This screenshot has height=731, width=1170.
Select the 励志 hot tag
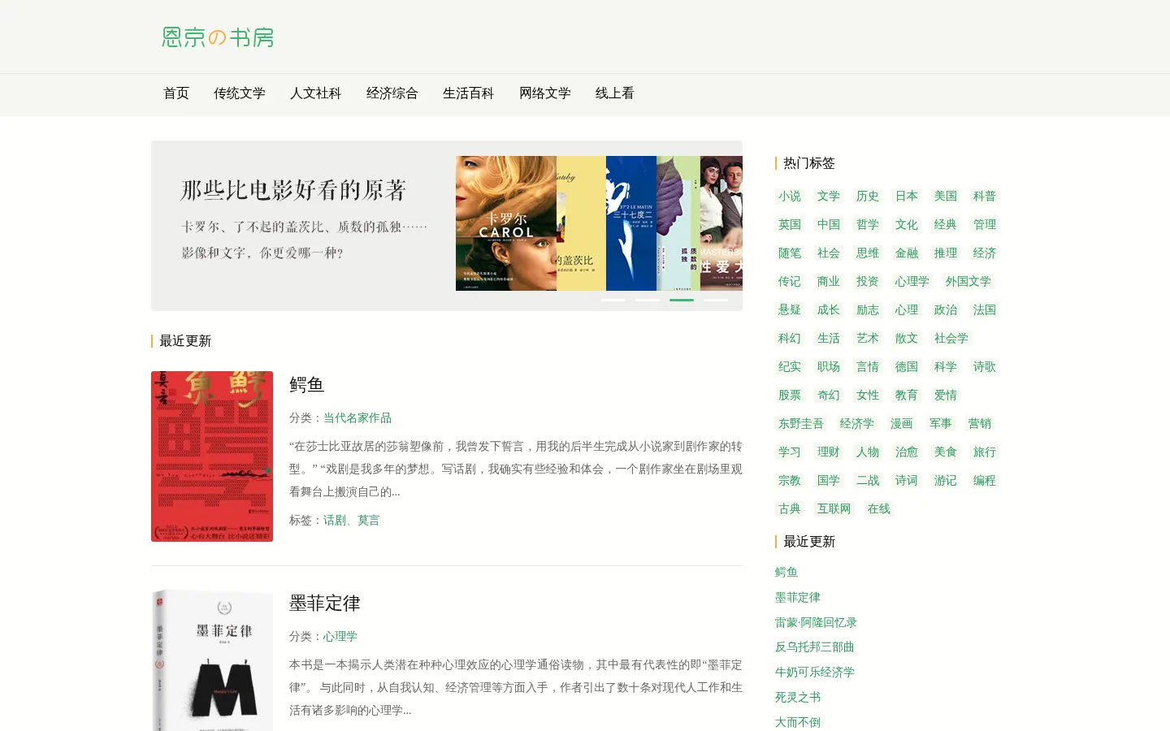click(868, 309)
